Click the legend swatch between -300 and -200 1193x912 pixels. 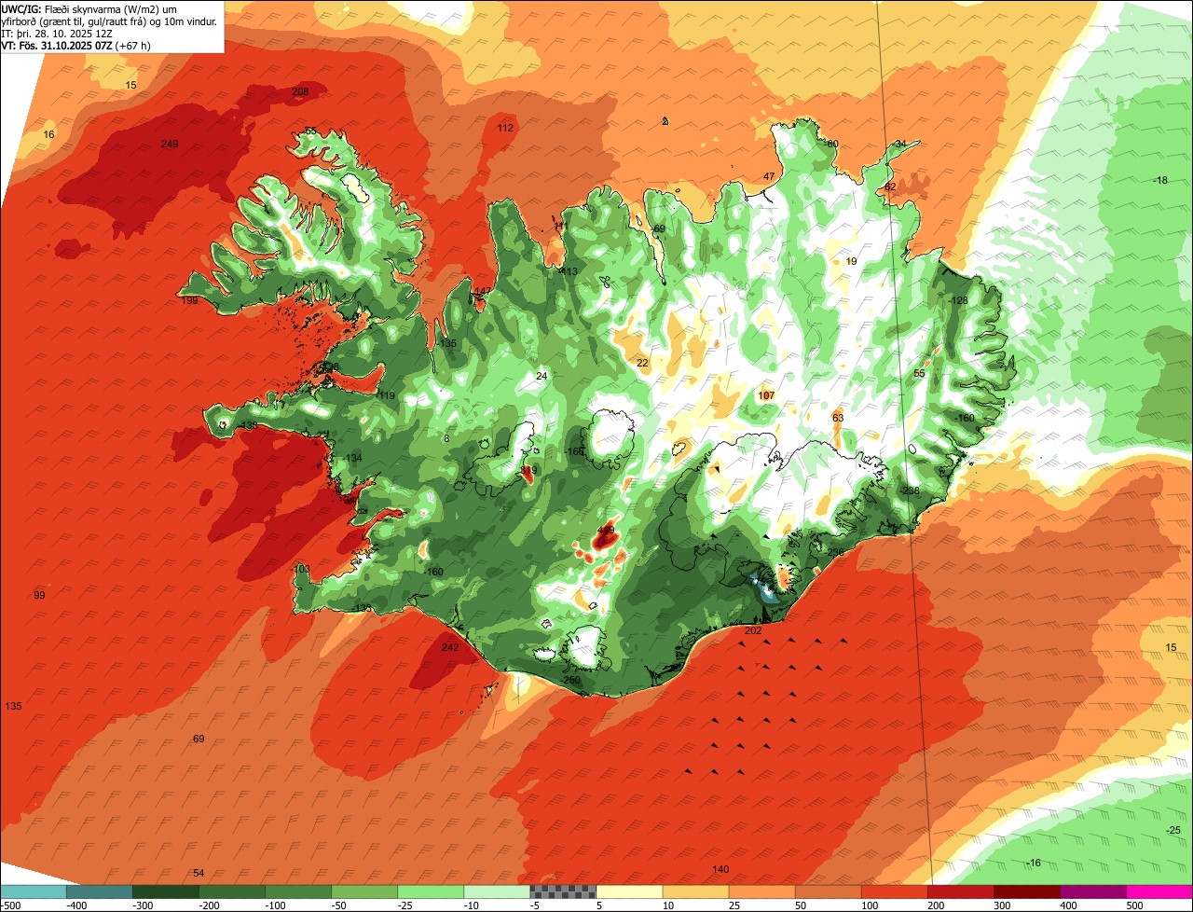[x=166, y=892]
